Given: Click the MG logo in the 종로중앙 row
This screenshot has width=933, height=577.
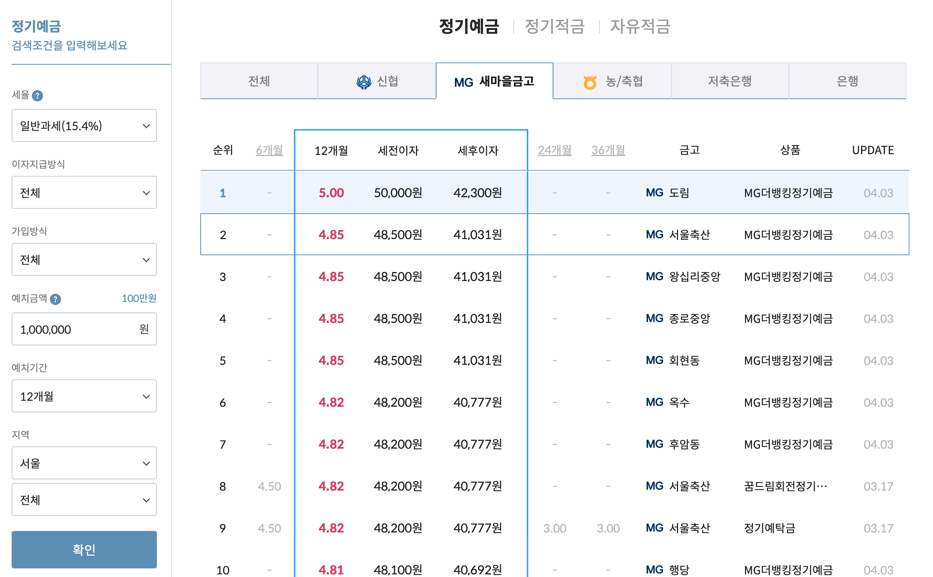Looking at the screenshot, I should click(654, 319).
